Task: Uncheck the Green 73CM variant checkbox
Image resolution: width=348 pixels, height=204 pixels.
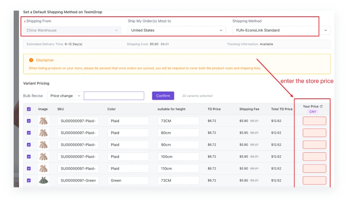Action: point(29,180)
